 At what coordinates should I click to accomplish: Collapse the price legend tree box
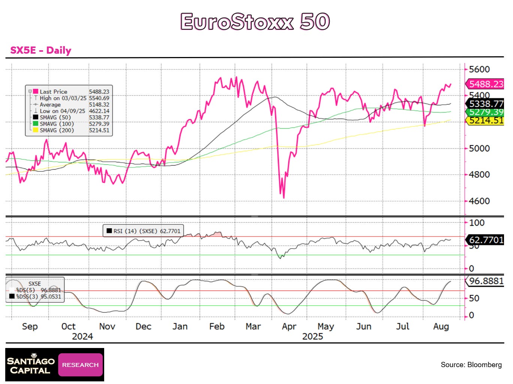click(30, 91)
